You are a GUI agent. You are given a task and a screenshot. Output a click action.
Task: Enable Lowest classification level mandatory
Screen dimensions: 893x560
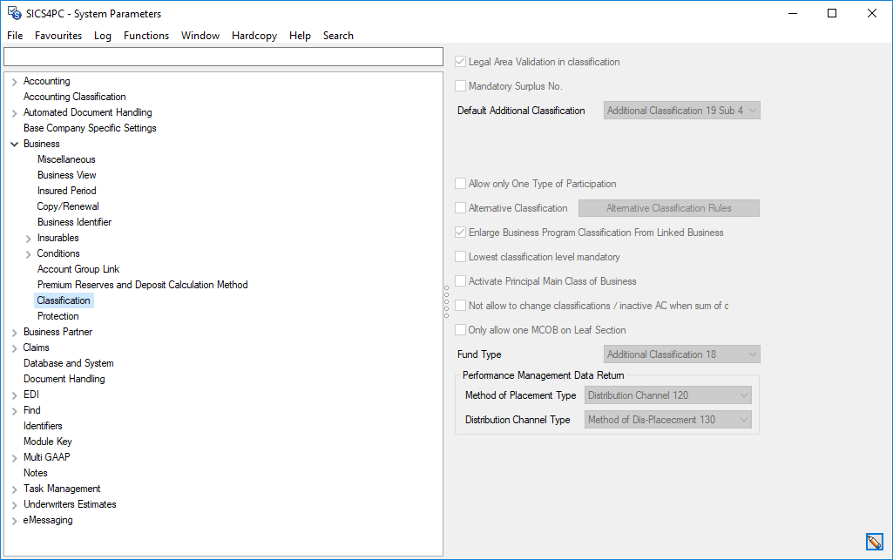pyautogui.click(x=459, y=256)
